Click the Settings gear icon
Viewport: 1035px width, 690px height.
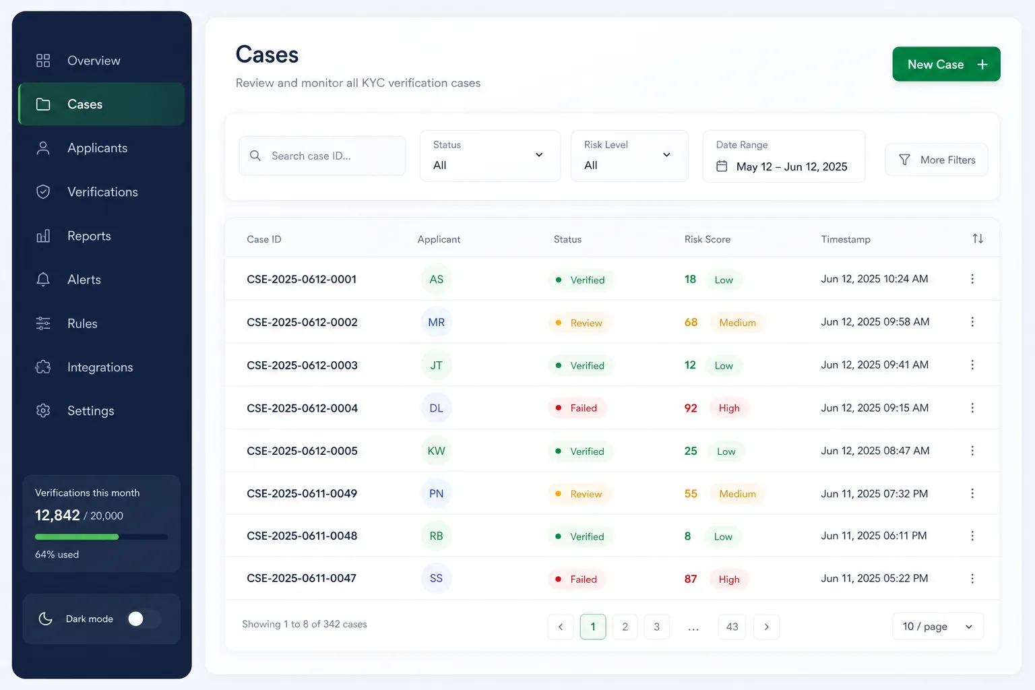point(43,410)
